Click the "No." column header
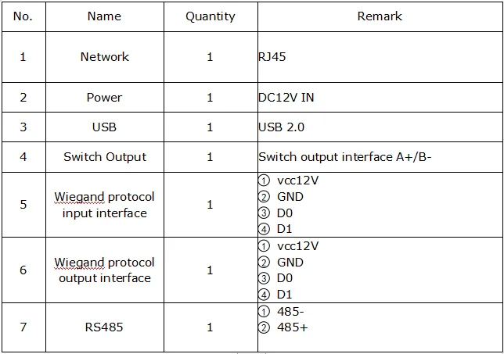 (23, 16)
